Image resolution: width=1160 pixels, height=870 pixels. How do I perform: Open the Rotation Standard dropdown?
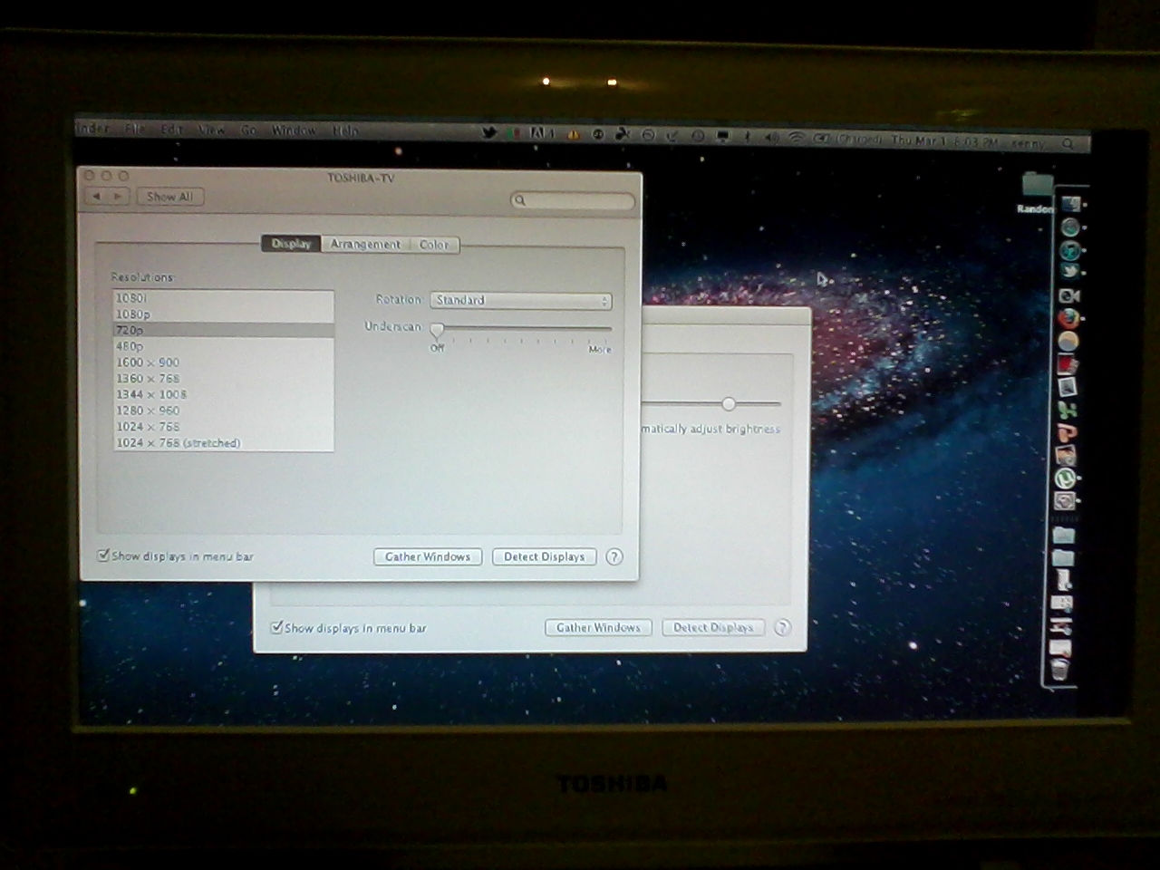coord(520,300)
